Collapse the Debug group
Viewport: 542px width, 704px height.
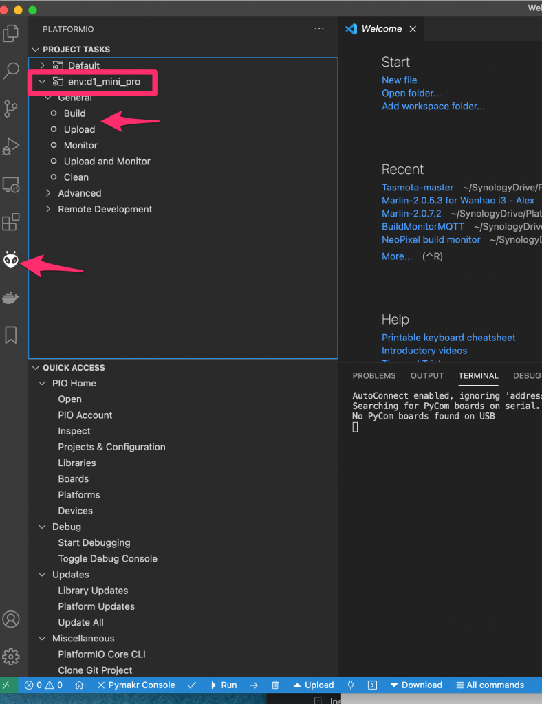point(42,527)
